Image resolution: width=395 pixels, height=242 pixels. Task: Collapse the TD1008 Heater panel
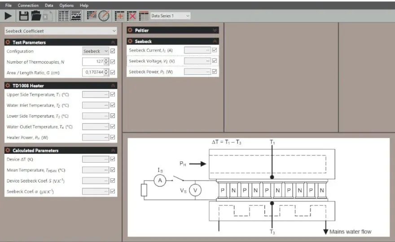click(x=113, y=86)
